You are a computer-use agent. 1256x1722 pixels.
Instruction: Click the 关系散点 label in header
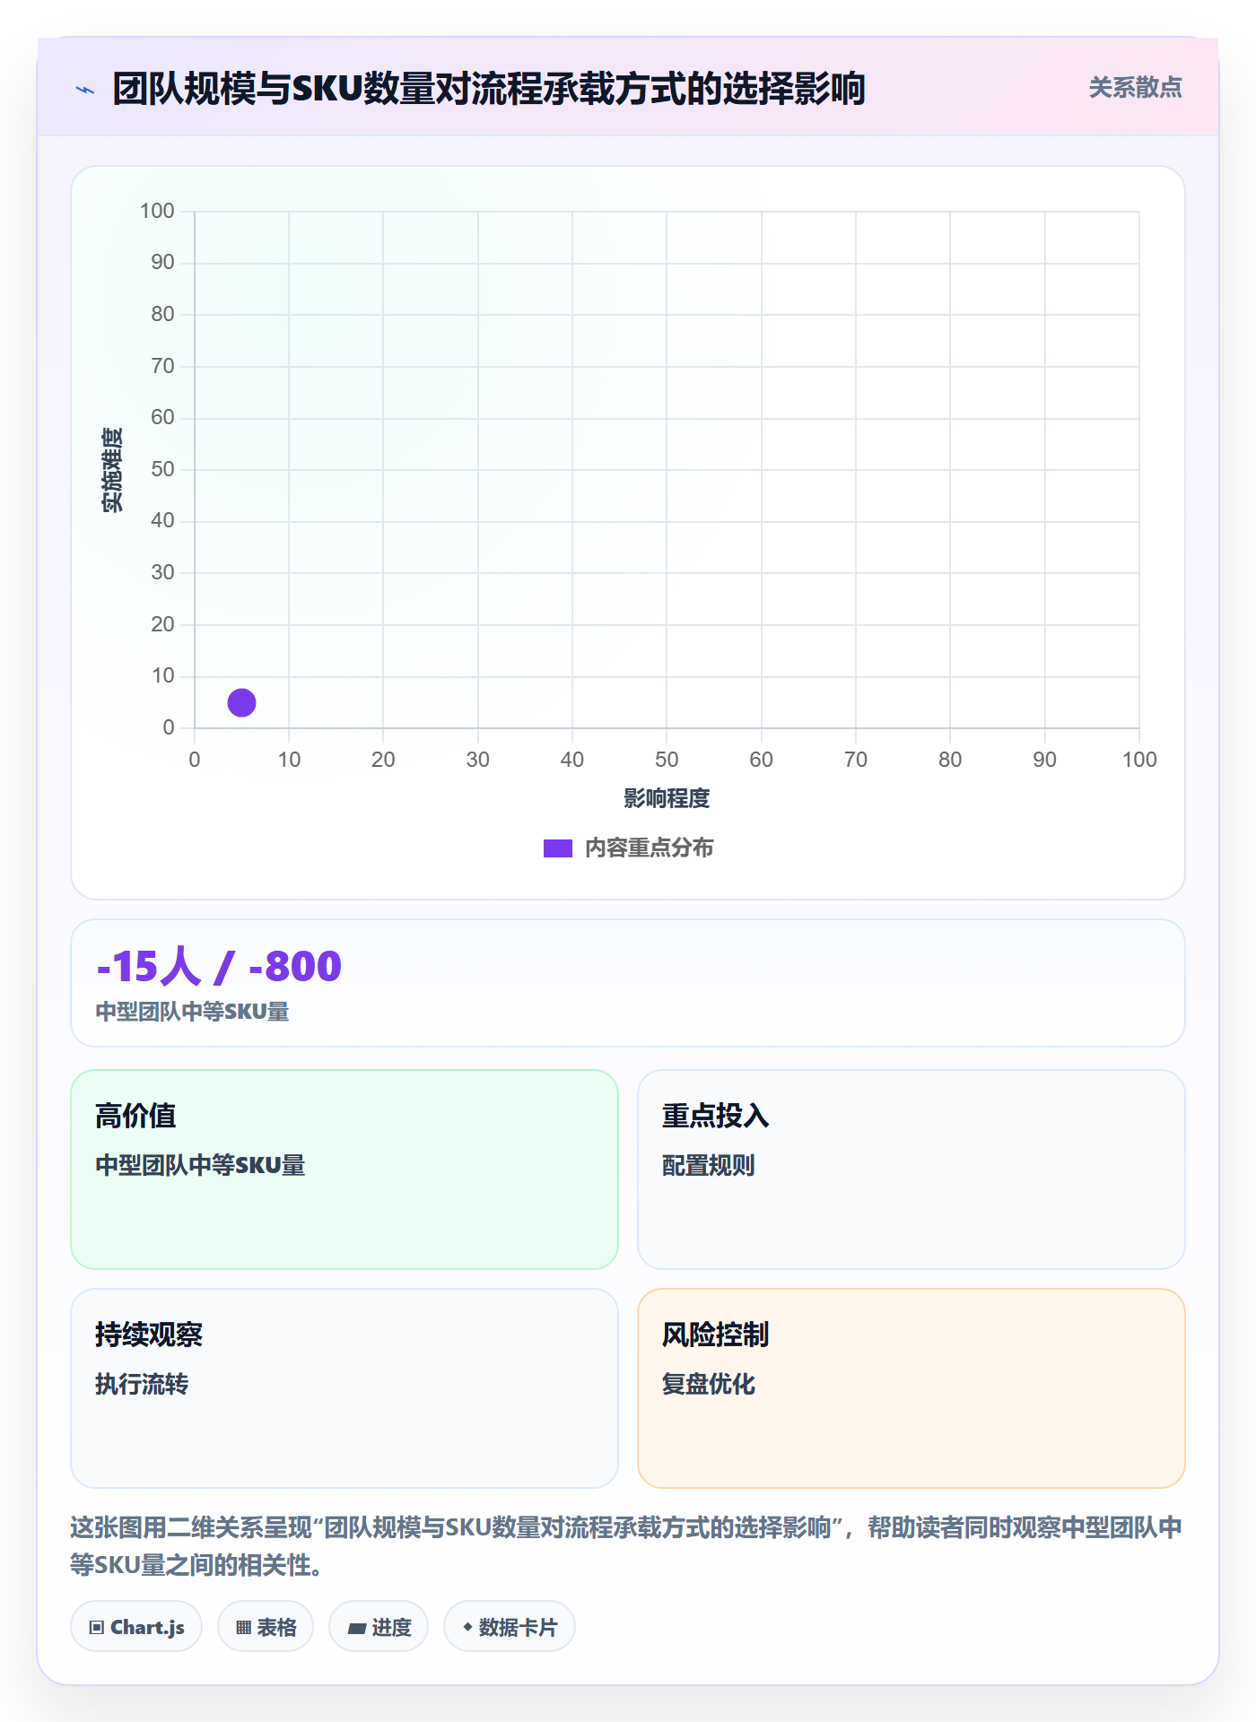(x=1135, y=88)
